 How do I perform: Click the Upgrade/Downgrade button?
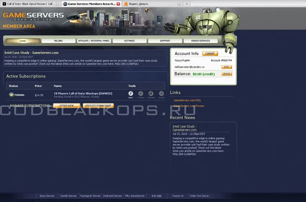[98, 106]
